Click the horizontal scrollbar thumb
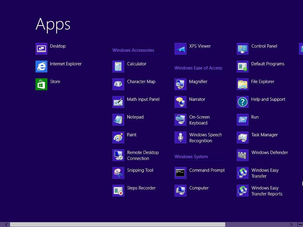 (x=117, y=225)
